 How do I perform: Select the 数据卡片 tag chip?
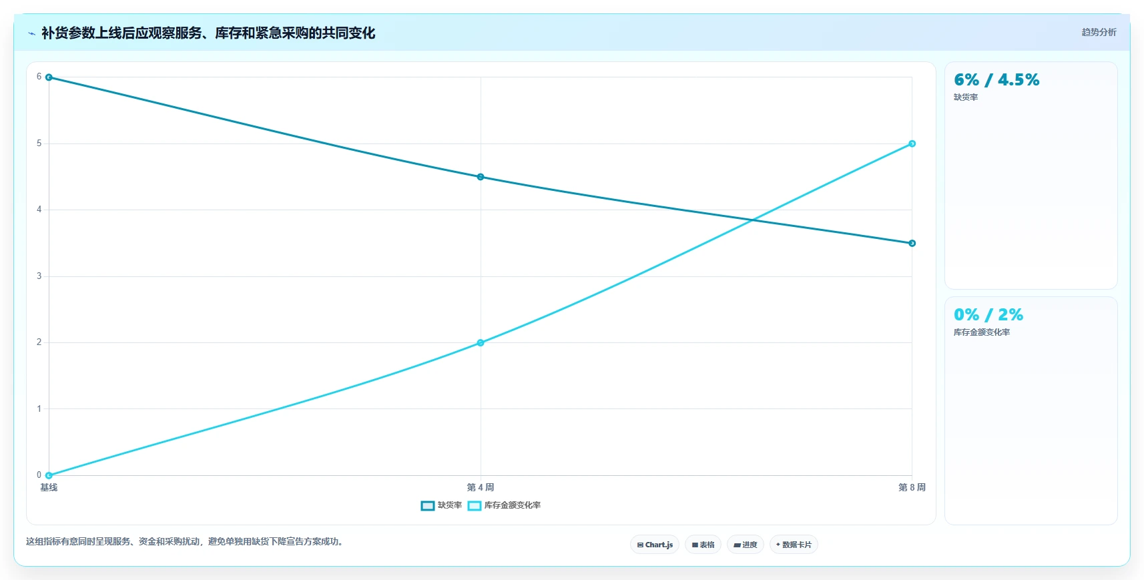click(794, 545)
